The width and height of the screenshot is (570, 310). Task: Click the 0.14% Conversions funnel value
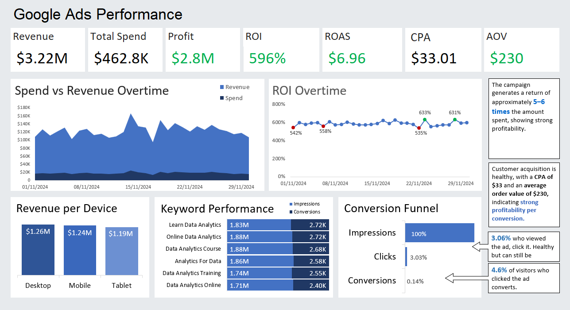pyautogui.click(x=415, y=281)
